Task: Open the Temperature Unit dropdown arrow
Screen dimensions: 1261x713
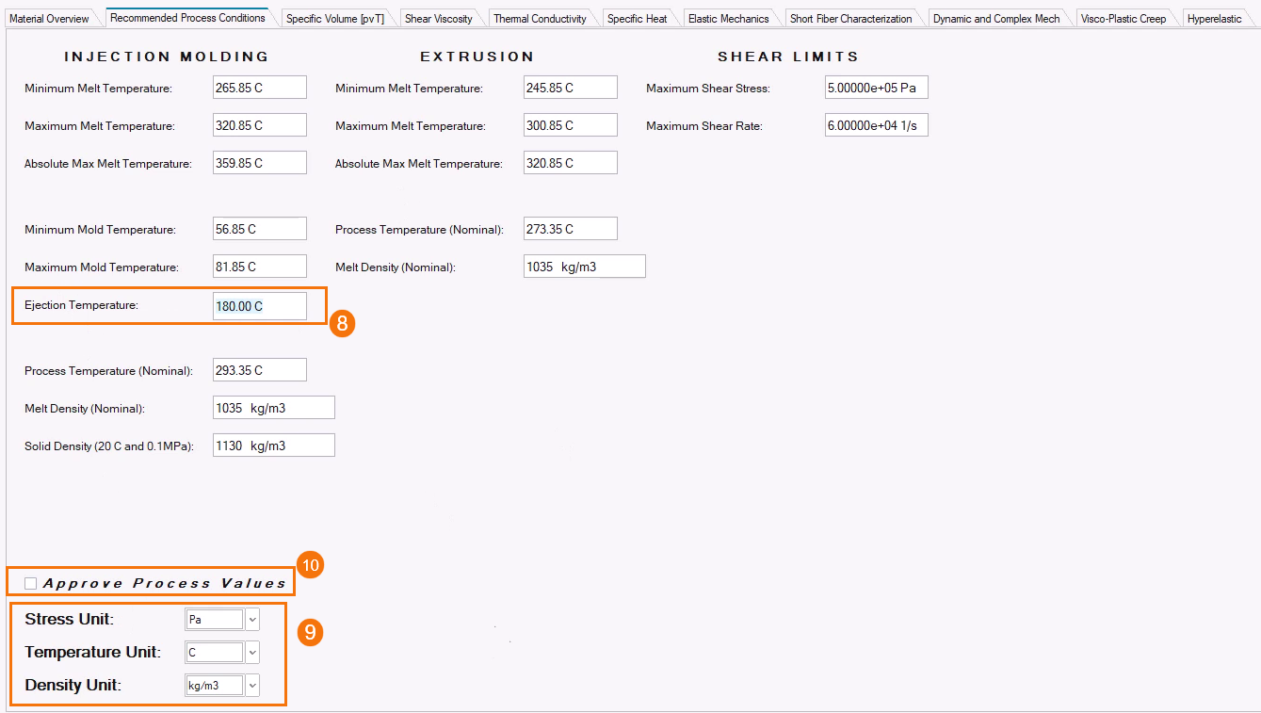Action: coord(252,653)
